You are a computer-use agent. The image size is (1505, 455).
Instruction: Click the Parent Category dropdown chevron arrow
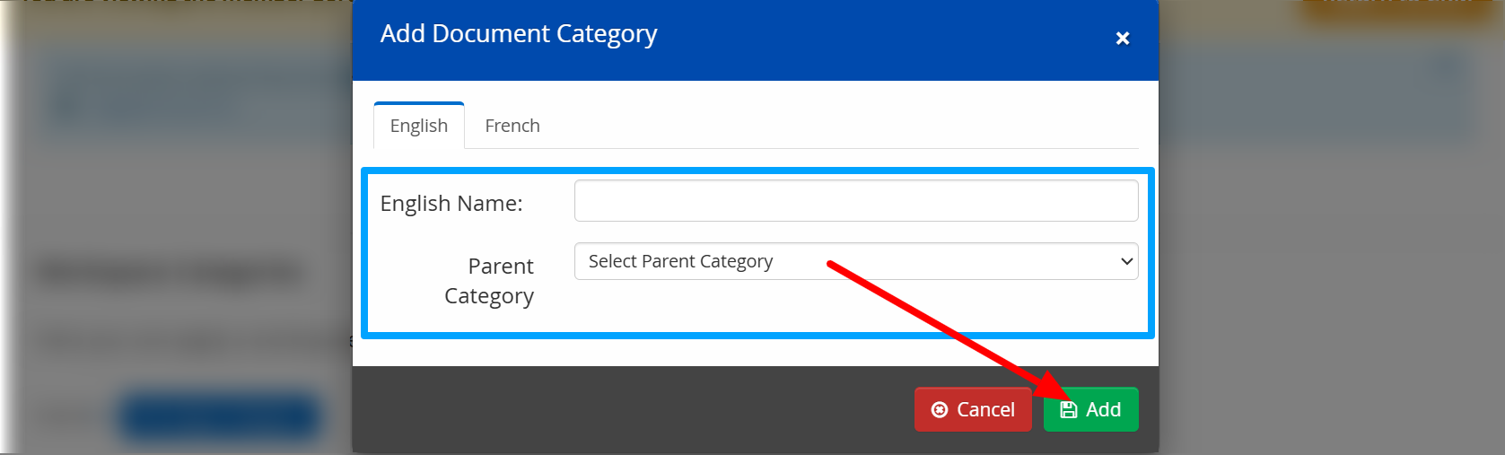[1126, 261]
